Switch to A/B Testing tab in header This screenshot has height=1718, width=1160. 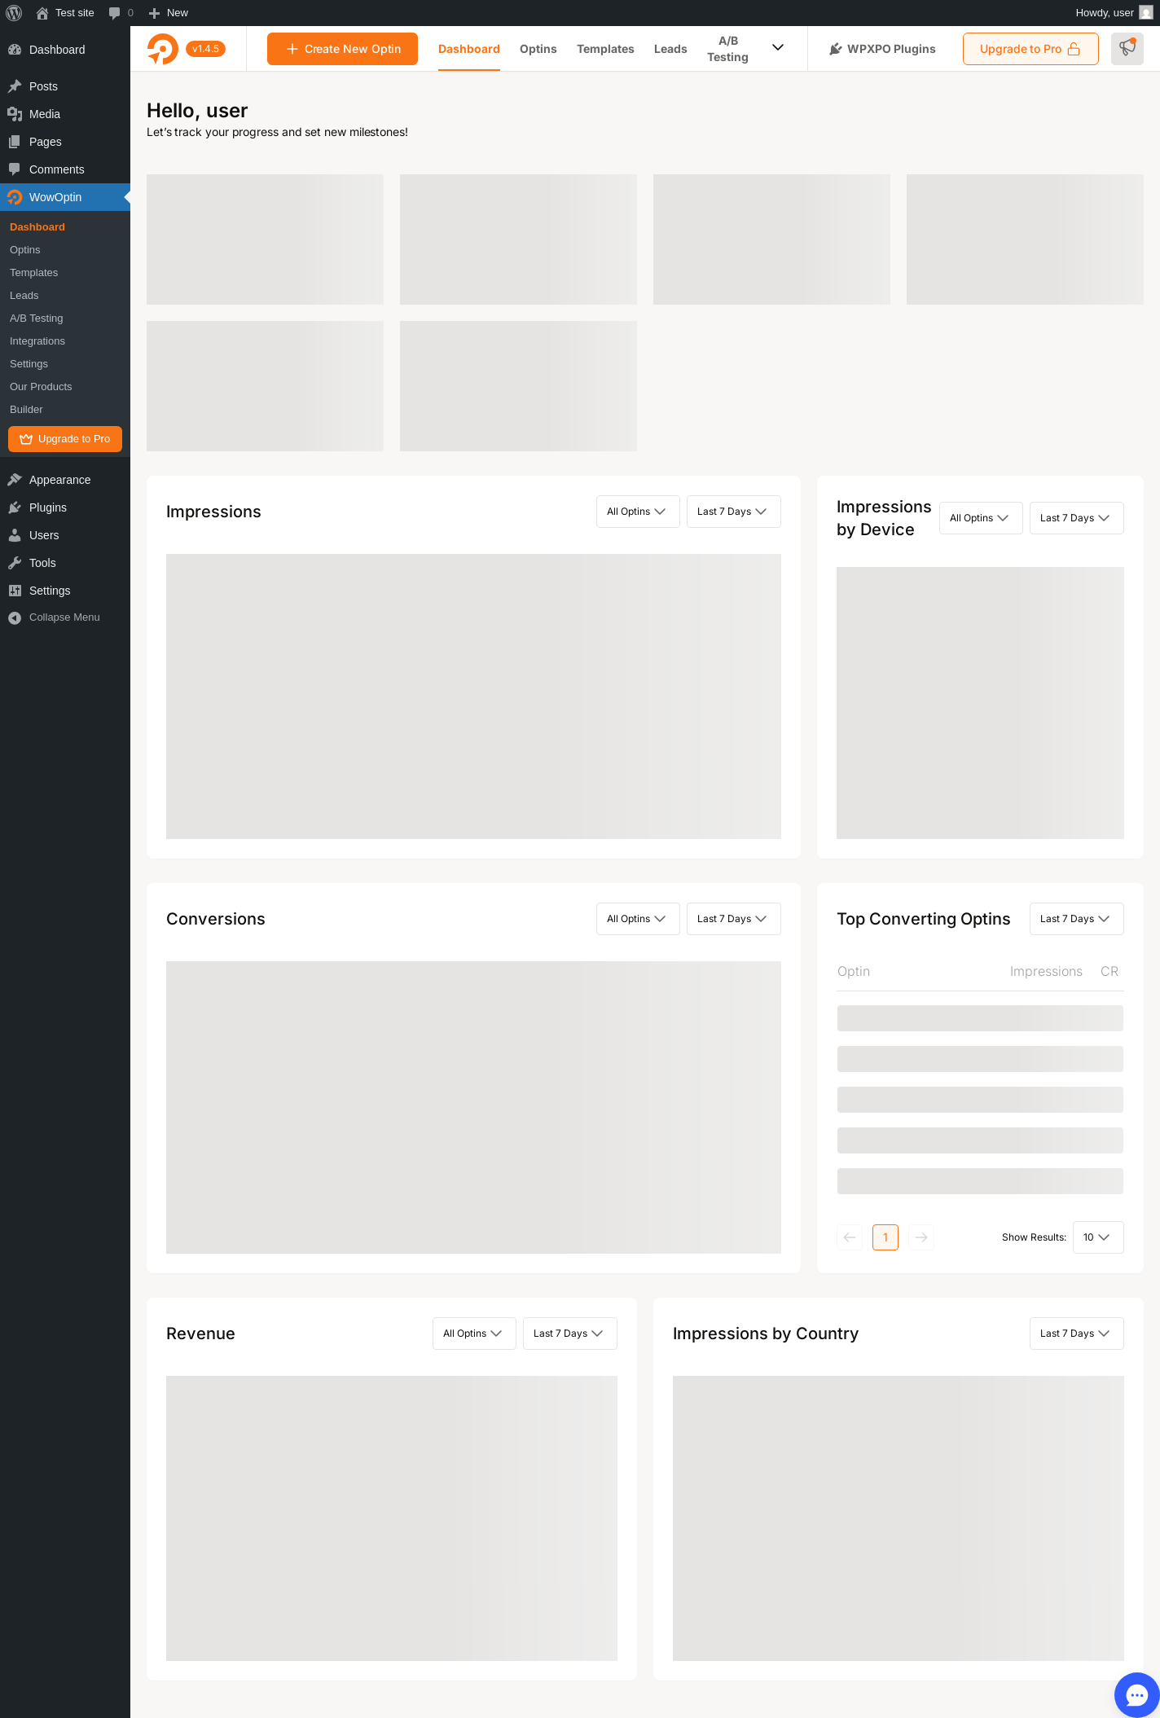(727, 49)
